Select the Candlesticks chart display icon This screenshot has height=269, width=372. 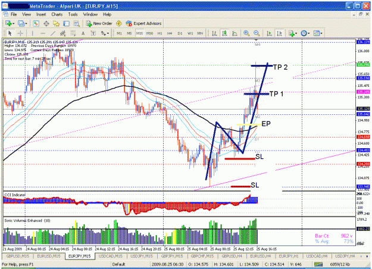[x=224, y=33]
